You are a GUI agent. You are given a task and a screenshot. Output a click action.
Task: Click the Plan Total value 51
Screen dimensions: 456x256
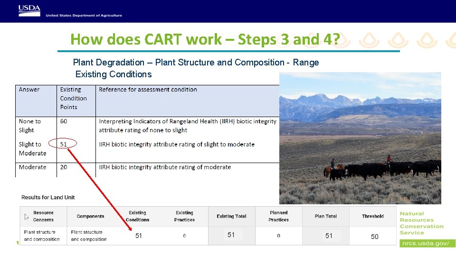329,236
